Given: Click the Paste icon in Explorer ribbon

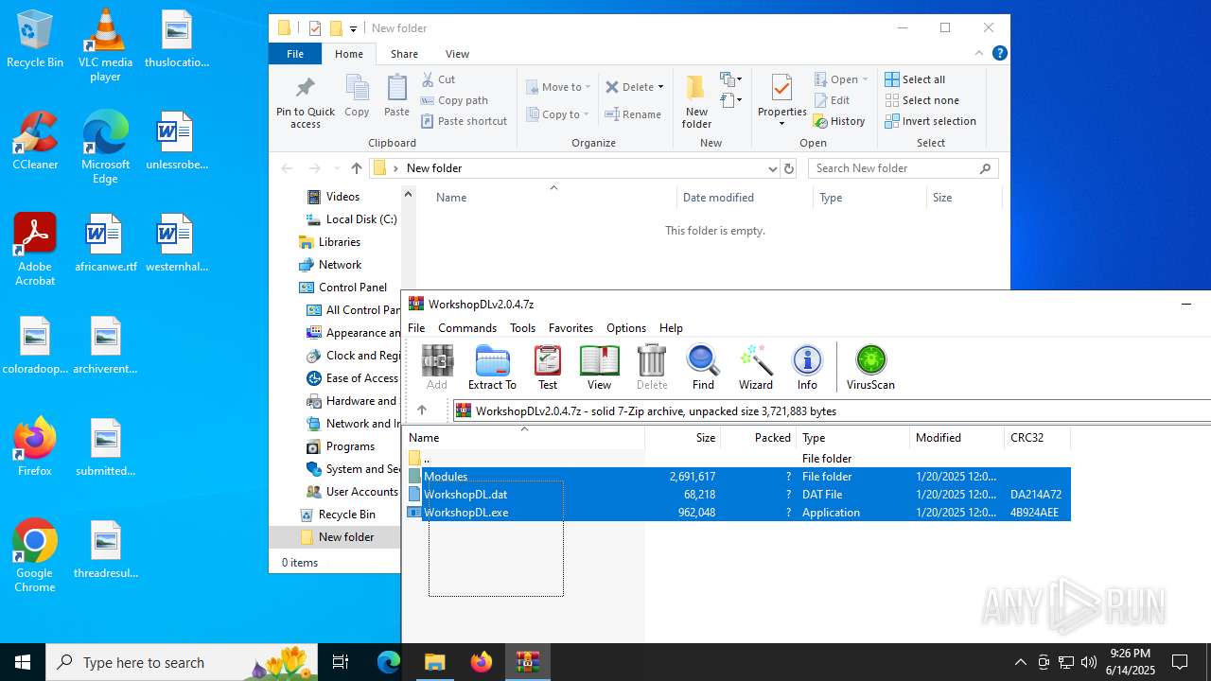Looking at the screenshot, I should (x=396, y=96).
